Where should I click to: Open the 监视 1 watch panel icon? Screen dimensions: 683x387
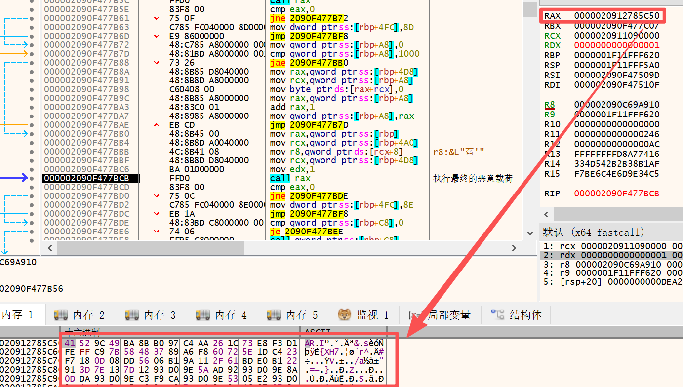345,315
